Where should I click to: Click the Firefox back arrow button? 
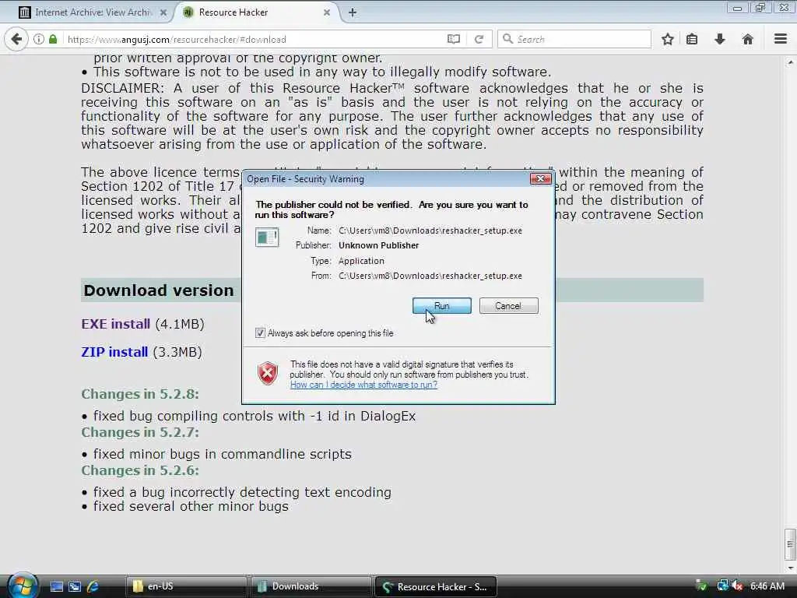point(16,39)
